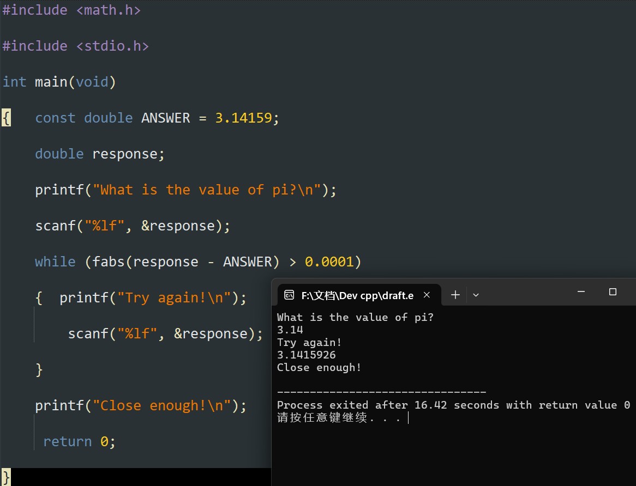This screenshot has width=636, height=486.
Task: Place cursor on the #include <stdio.h> line
Action: point(75,46)
